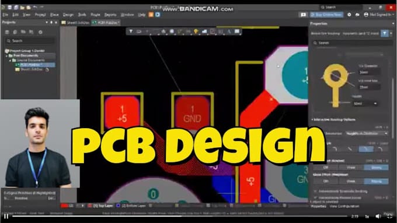Set the upper routing effort row to Weak
This screenshot has width=397, height=223.
coord(351,168)
